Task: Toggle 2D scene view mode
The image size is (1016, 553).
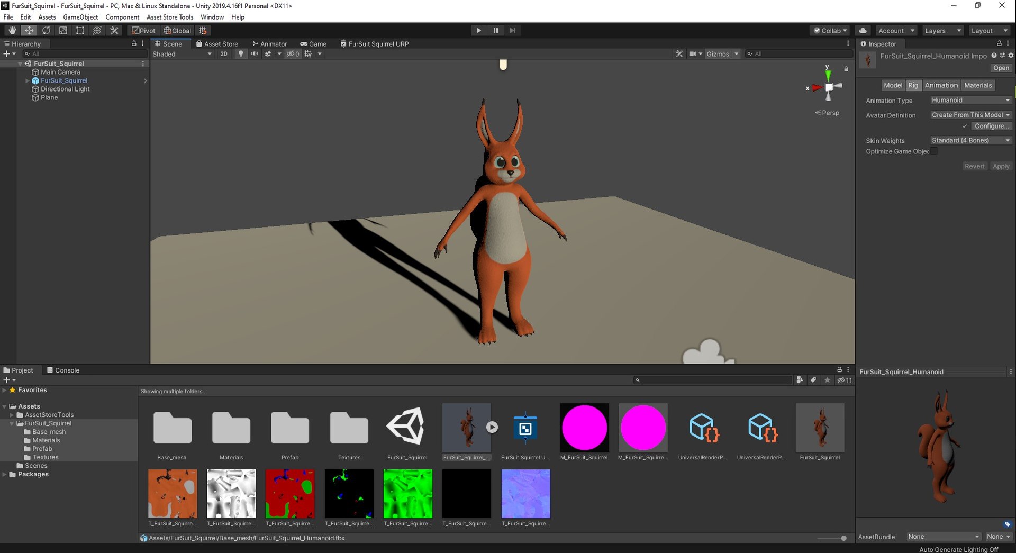Action: click(224, 54)
